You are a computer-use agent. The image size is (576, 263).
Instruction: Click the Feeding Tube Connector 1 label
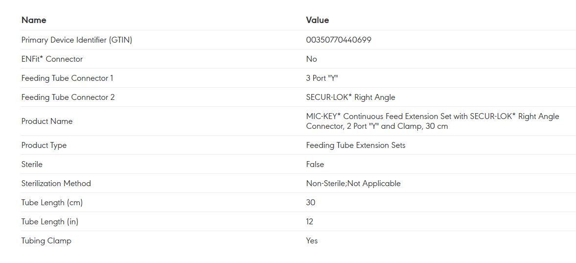click(x=67, y=78)
